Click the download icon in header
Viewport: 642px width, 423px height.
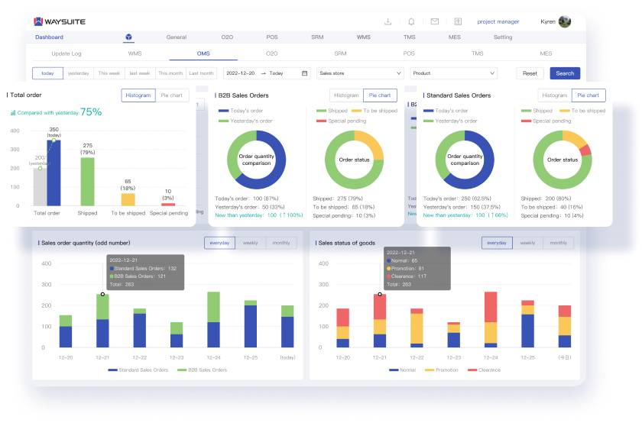coord(388,21)
